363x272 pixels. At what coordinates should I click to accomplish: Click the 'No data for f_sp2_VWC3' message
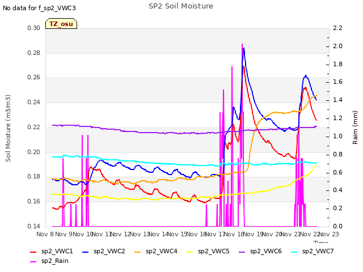(x=39, y=8)
